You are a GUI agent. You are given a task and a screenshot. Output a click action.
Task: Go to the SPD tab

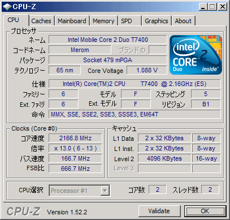129,21
